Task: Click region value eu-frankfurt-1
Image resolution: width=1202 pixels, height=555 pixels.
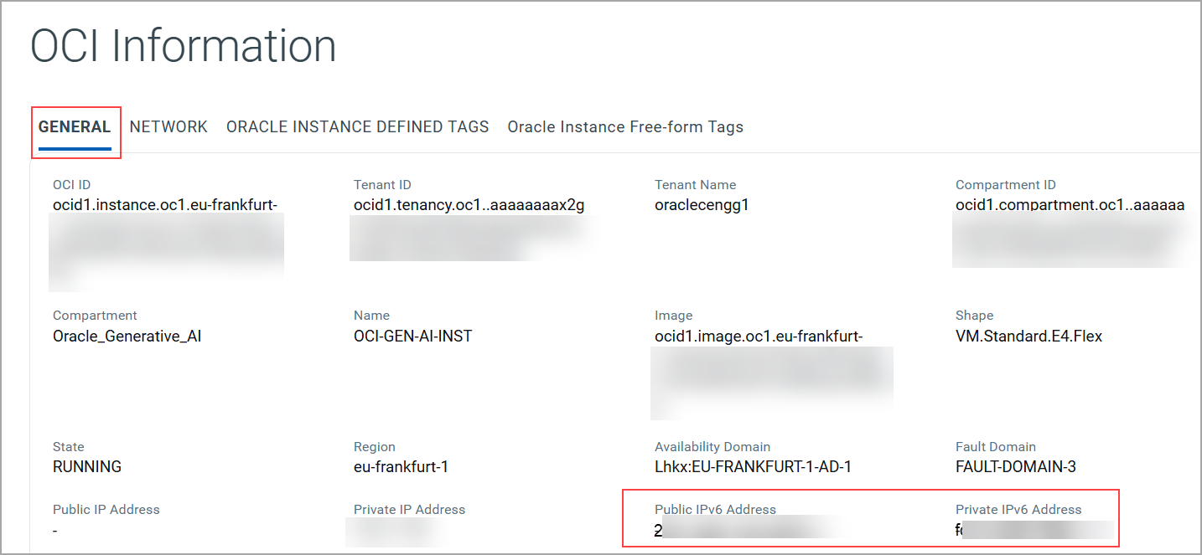Action: [x=401, y=467]
